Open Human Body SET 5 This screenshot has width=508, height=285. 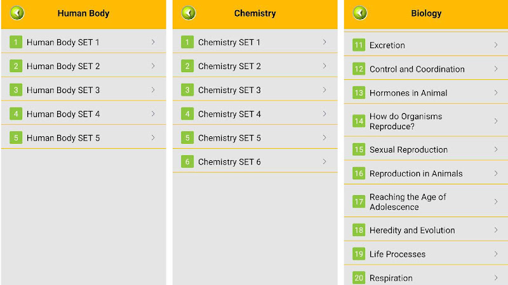click(x=84, y=137)
